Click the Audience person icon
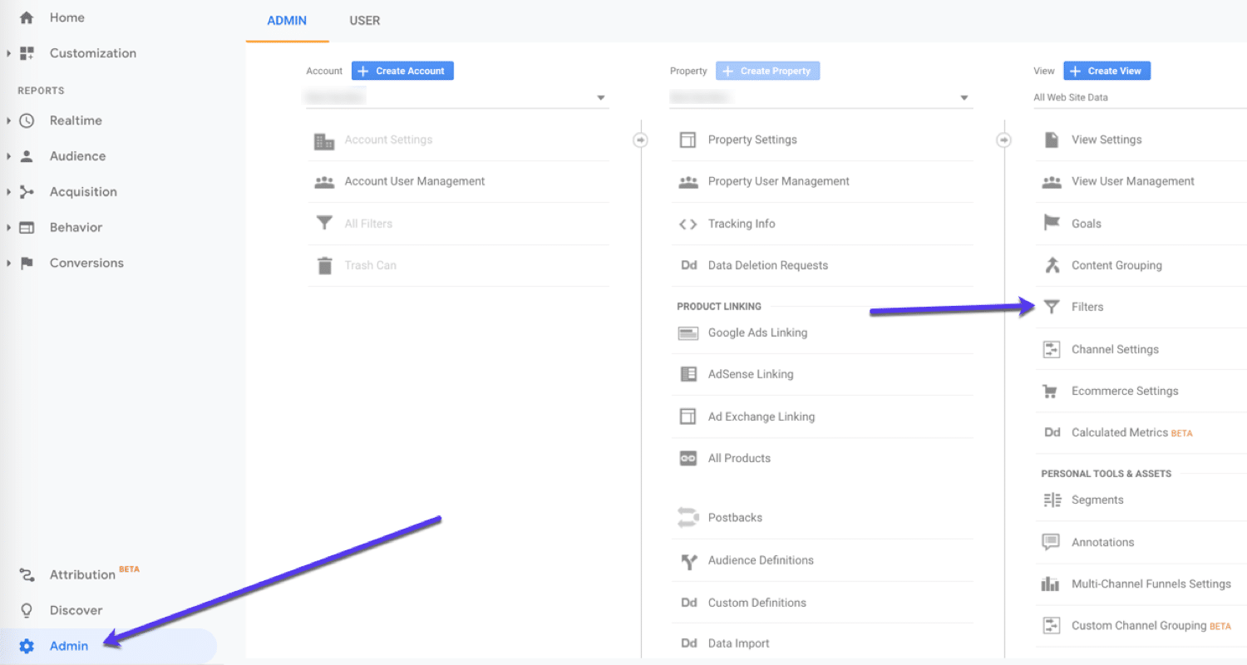The image size is (1247, 665). (x=26, y=155)
